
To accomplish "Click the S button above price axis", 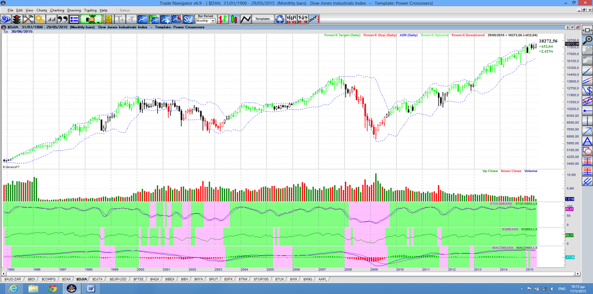I will coord(568,28).
